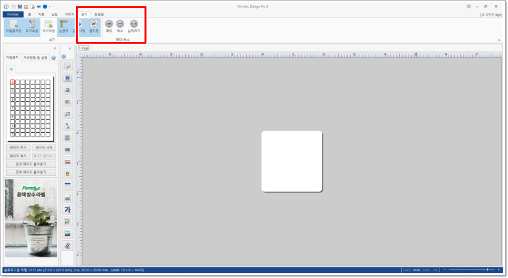The height and width of the screenshot is (278, 508).
Task: Click the new document icon in quick access
Action: pos(33,6)
